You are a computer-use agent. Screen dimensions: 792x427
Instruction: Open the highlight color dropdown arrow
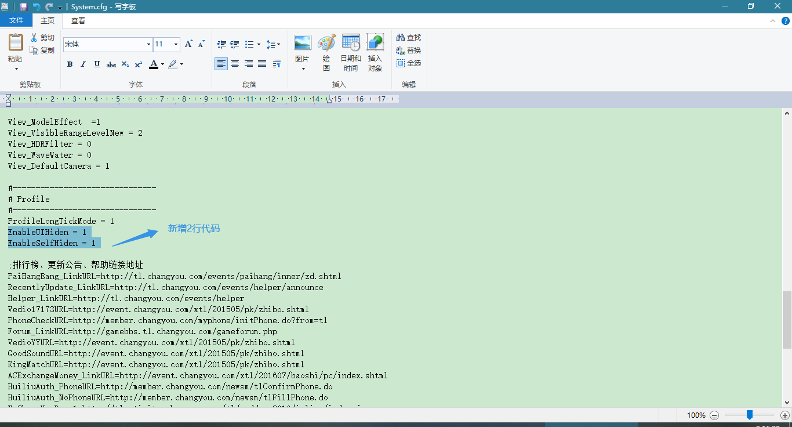point(181,64)
